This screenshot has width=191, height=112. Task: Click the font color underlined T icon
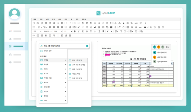click(99, 31)
